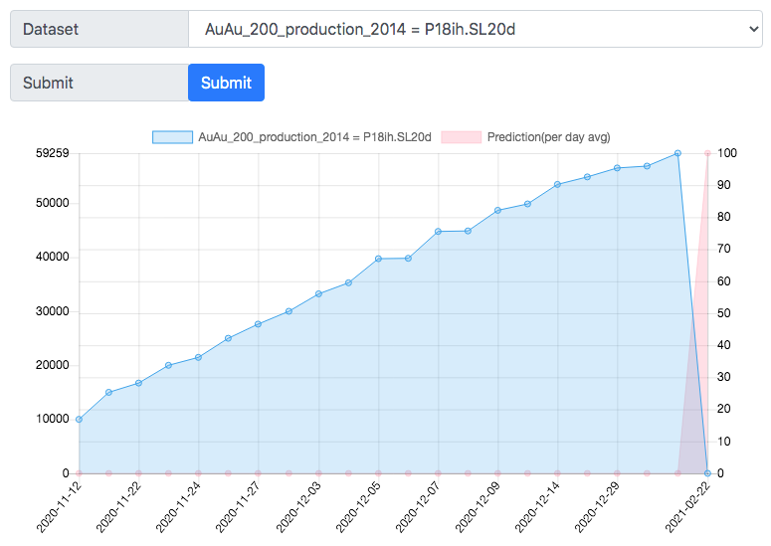The height and width of the screenshot is (546, 771).
Task: Open the Dataset dropdown selector
Action: (x=475, y=29)
